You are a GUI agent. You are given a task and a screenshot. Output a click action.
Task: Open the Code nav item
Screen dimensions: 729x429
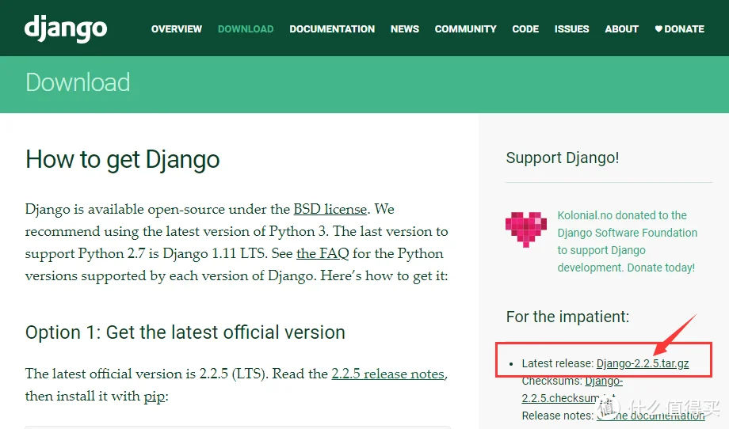click(x=525, y=28)
